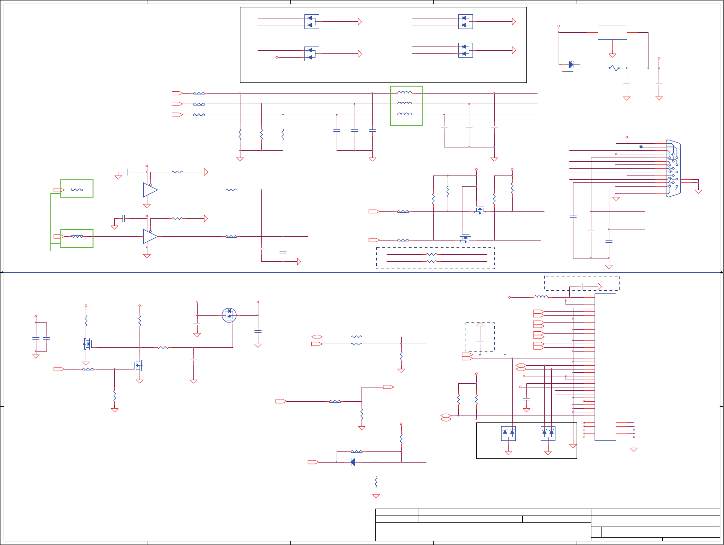The image size is (724, 545).
Task: Click the lower buffer amplifier triangle
Action: pos(150,236)
